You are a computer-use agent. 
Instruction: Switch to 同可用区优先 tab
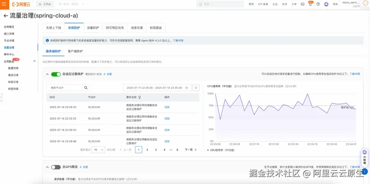(x=115, y=28)
